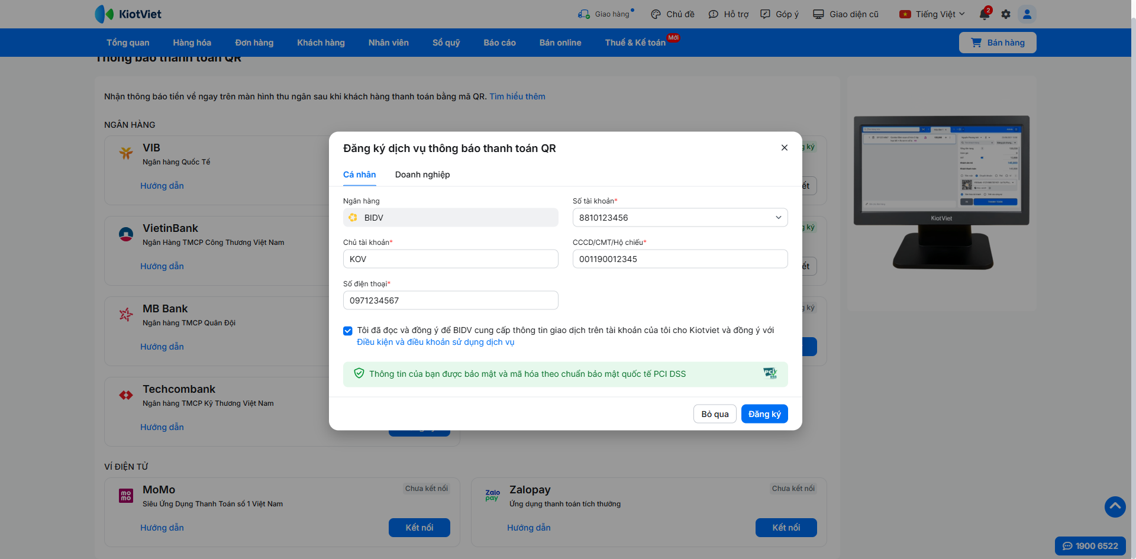Open VIB Hướng dẫn link
1136x559 pixels.
tap(162, 186)
